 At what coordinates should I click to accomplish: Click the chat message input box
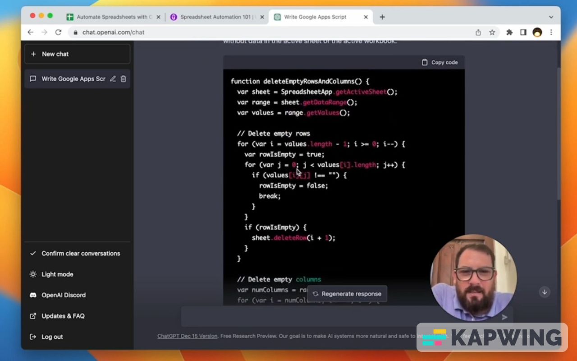pos(347,317)
